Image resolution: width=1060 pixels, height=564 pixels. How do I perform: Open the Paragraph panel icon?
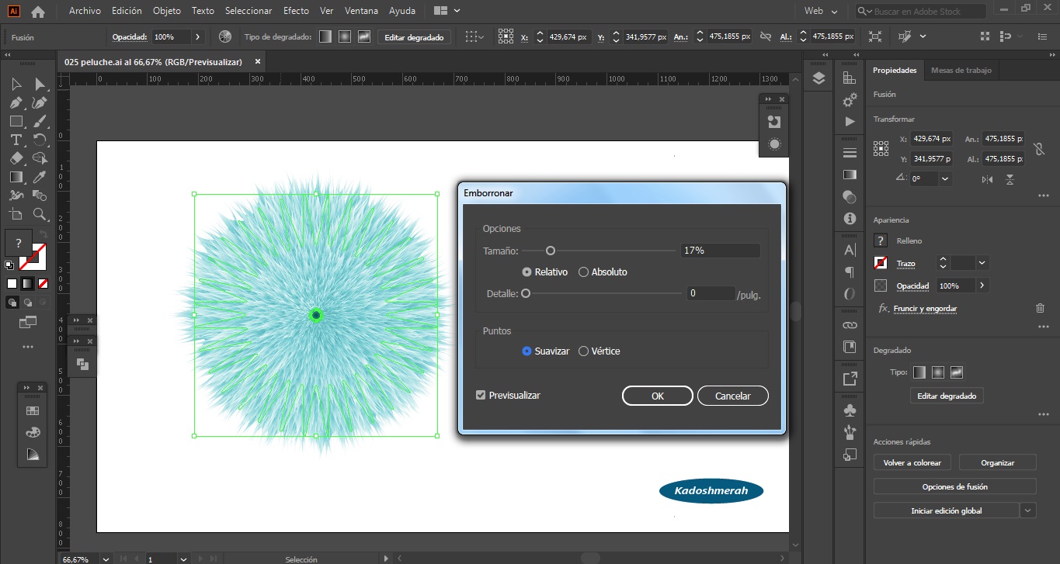click(x=850, y=272)
